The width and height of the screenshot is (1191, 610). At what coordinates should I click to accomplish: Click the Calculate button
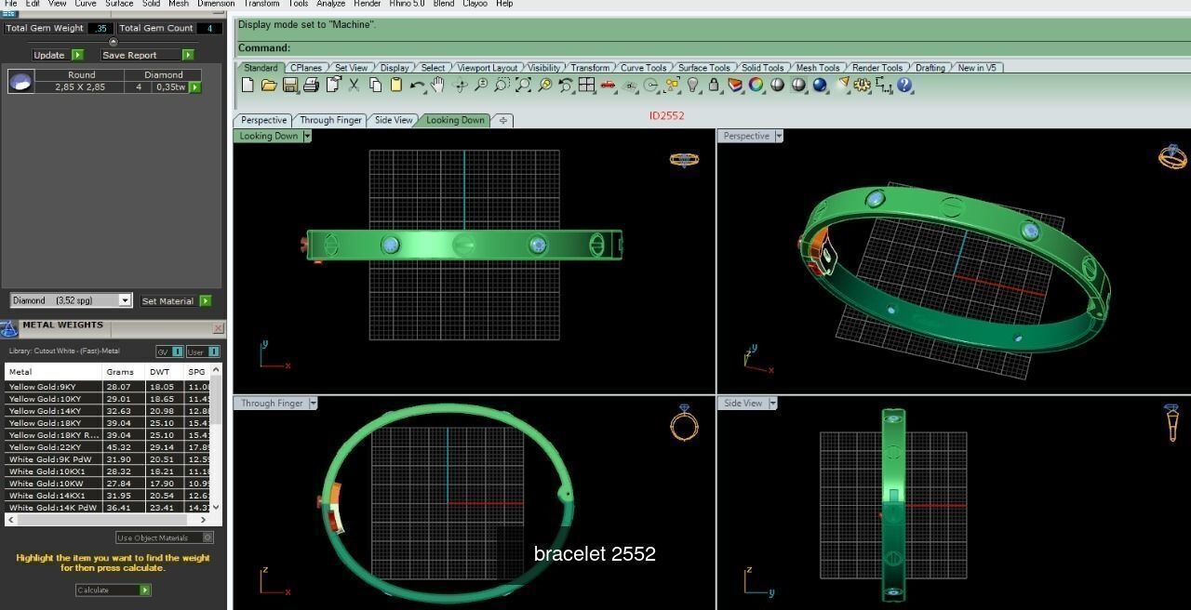click(113, 590)
